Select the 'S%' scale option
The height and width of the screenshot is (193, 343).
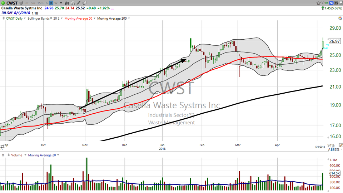[337, 149]
